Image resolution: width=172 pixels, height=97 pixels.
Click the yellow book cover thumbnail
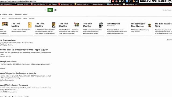tap(30, 25)
